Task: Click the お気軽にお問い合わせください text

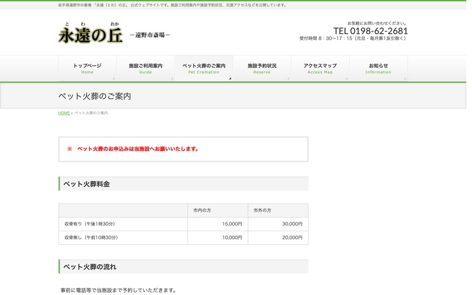Action: [x=377, y=23]
